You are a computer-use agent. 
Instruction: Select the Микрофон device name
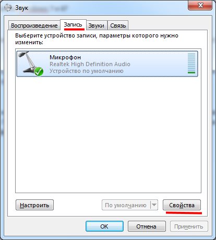click(x=65, y=57)
